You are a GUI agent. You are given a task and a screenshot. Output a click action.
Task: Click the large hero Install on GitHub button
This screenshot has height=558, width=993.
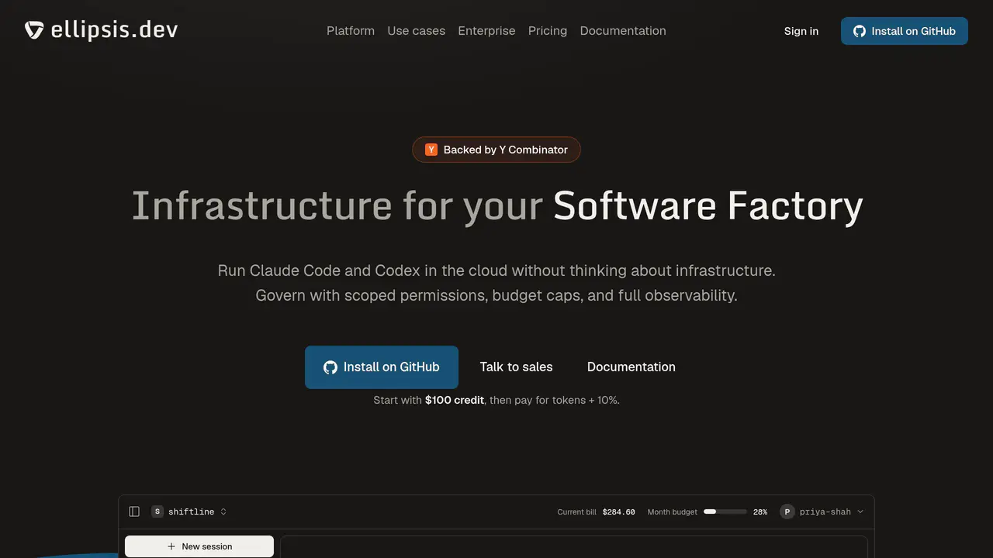pos(382,367)
